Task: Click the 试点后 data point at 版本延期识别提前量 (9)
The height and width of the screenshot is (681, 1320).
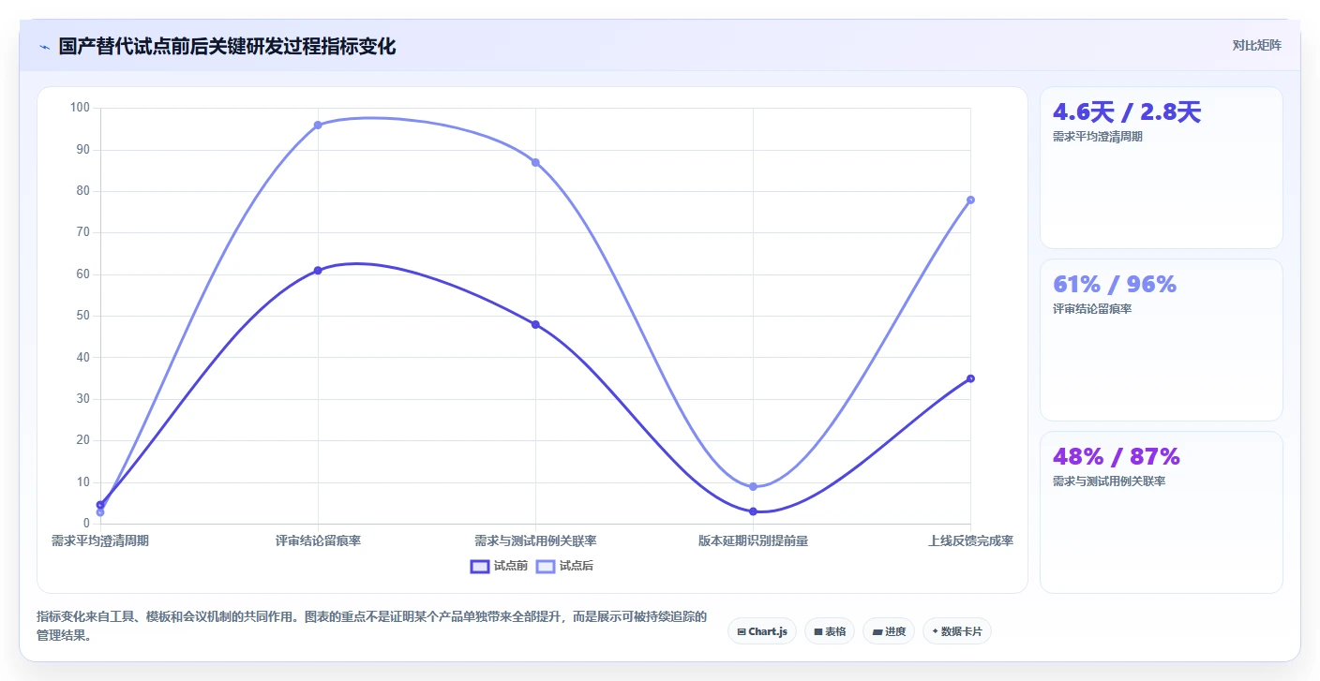Action: pos(753,486)
